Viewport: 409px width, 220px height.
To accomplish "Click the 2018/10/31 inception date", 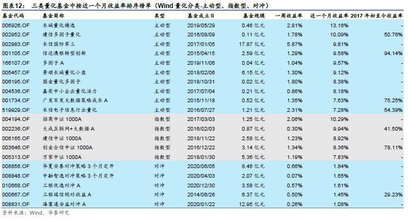I will tap(201, 81).
